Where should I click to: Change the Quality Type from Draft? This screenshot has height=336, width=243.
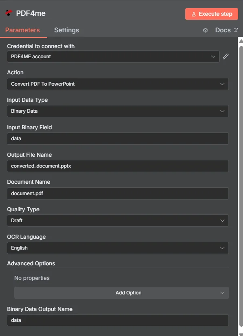pos(117,220)
